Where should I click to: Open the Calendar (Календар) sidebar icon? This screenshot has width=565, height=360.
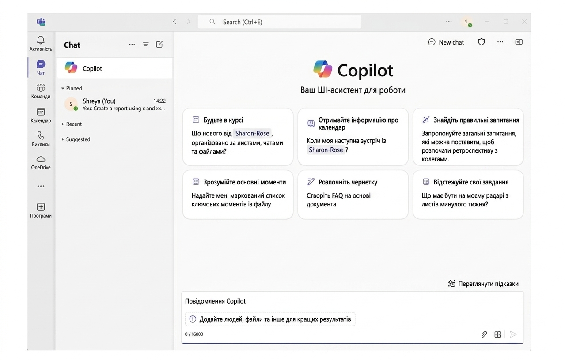41,112
